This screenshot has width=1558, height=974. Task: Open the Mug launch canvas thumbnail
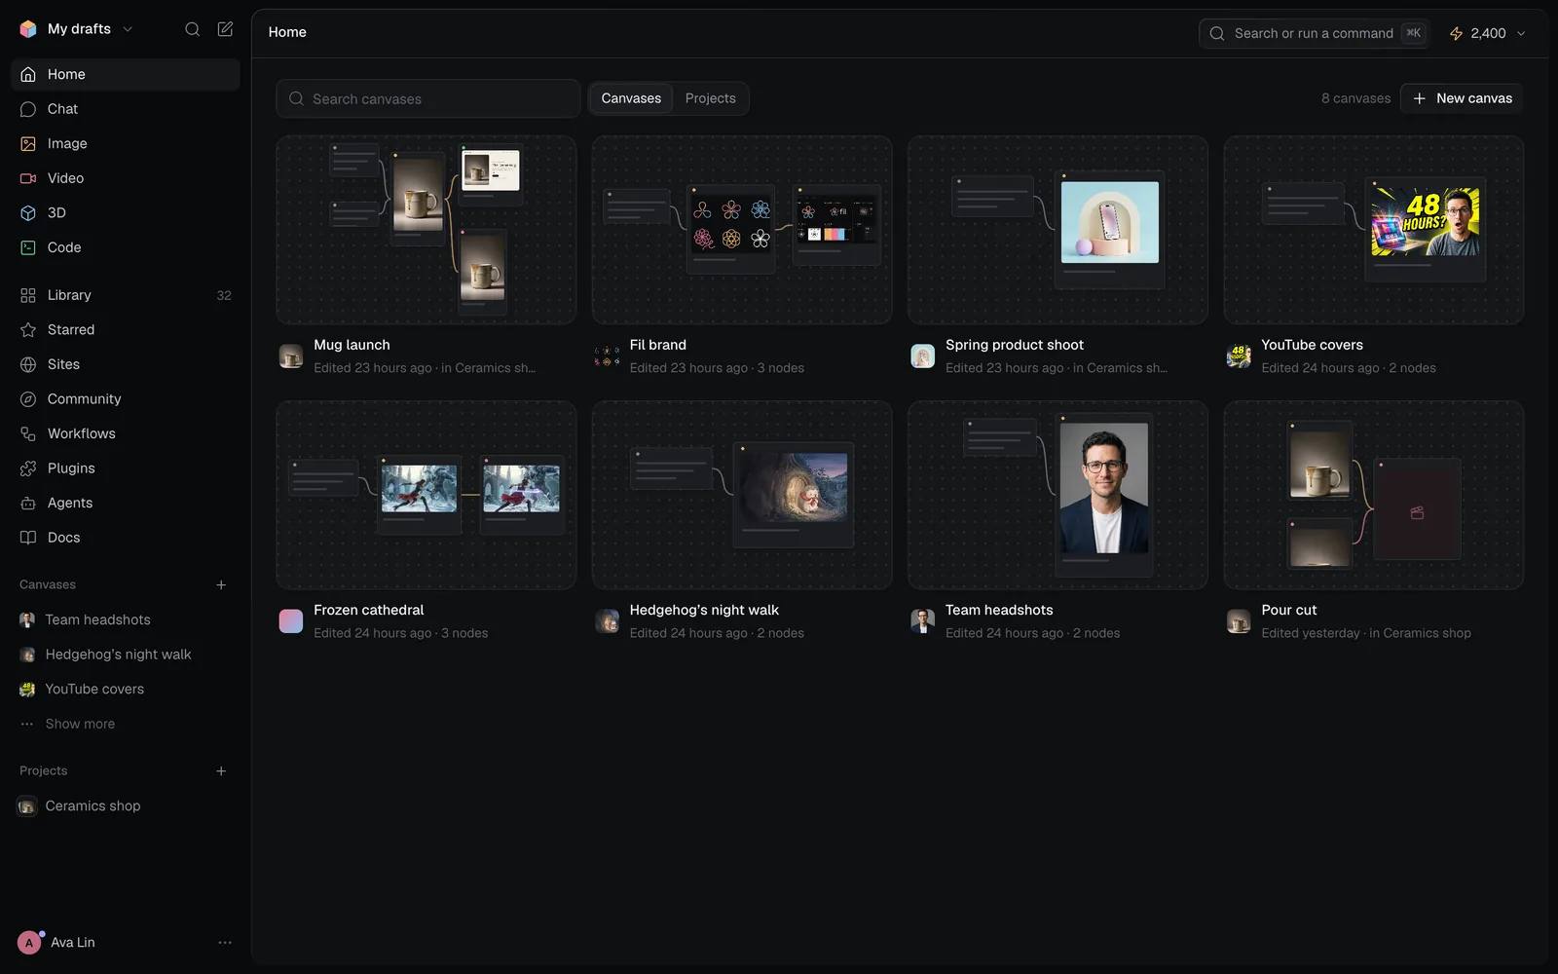click(427, 230)
